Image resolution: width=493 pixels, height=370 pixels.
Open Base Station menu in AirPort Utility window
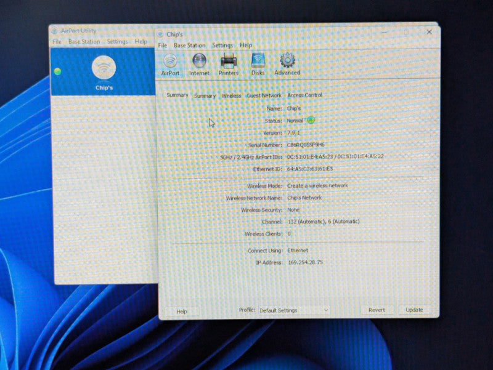[x=84, y=41]
